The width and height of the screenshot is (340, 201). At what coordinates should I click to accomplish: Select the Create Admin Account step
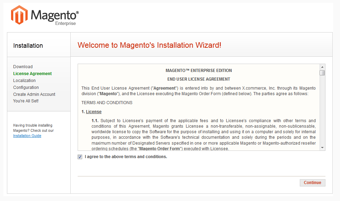pos(34,94)
